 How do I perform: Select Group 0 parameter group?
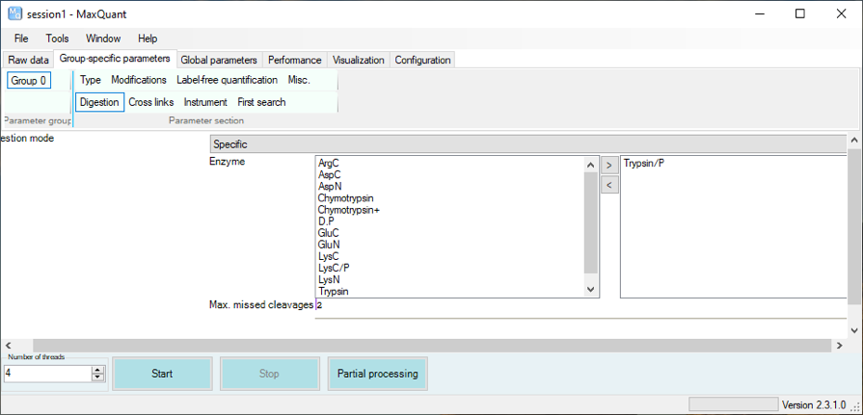click(x=29, y=81)
